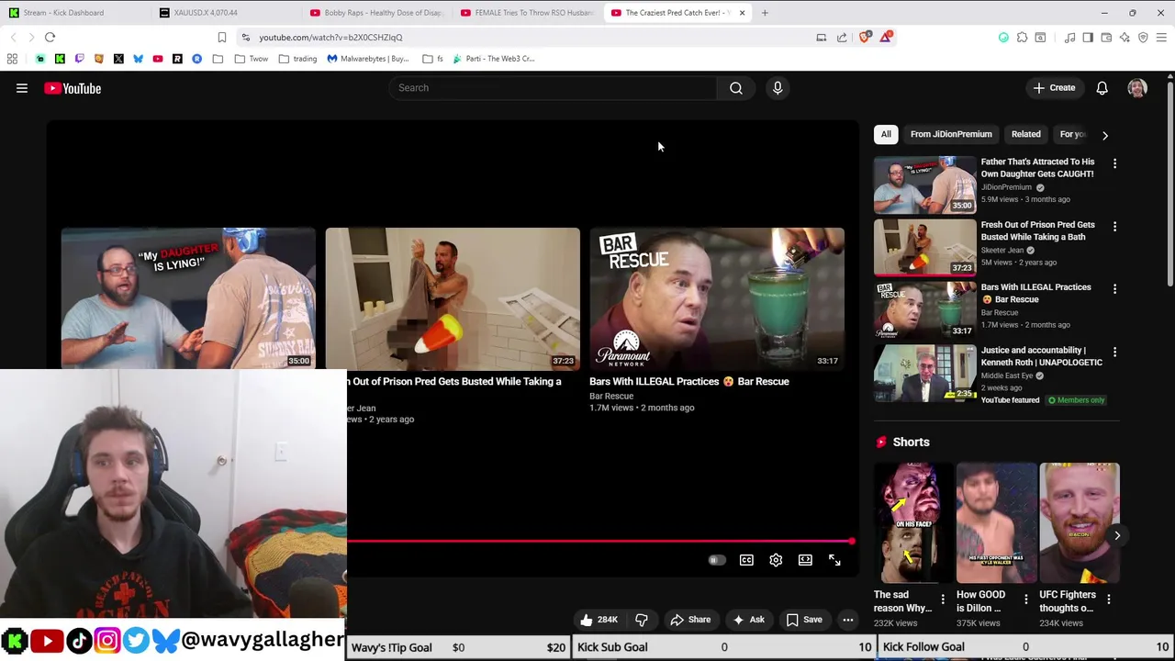The image size is (1175, 661).
Task: Open the Kick bookmark icon
Action: pos(60,59)
